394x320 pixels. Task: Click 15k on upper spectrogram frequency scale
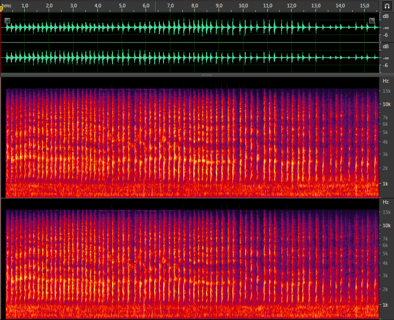(387, 91)
